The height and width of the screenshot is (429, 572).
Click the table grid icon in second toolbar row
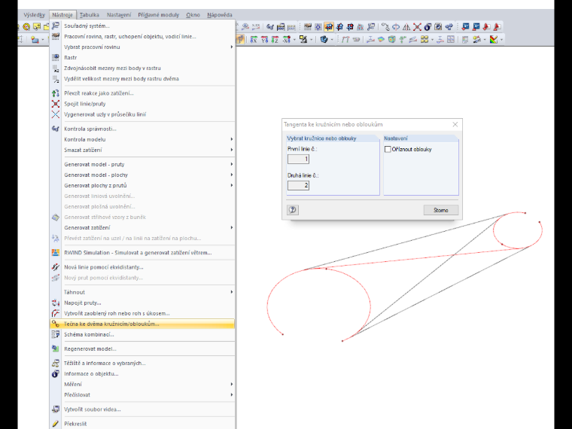pos(451,39)
